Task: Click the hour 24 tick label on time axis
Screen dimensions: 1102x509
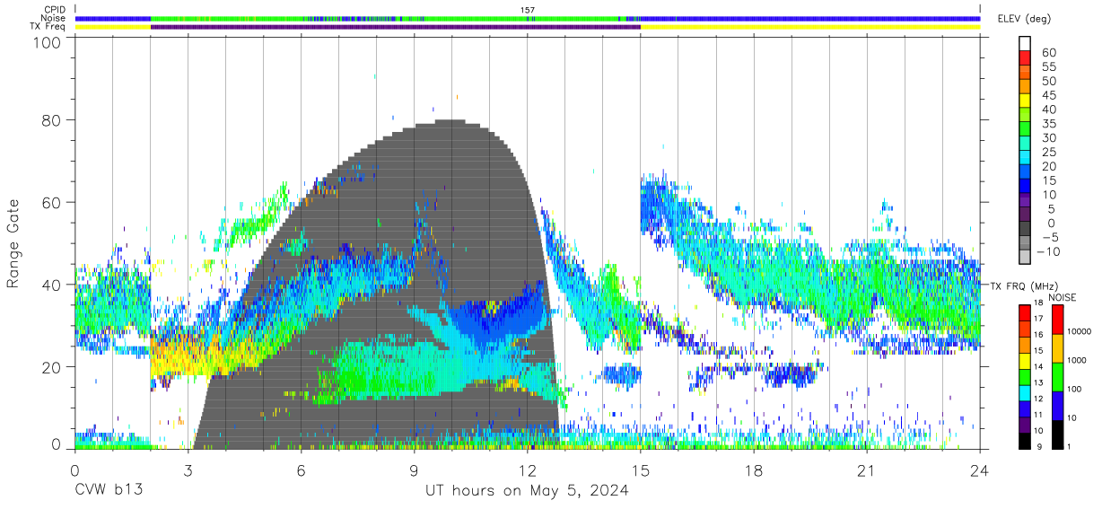Action: pos(980,471)
